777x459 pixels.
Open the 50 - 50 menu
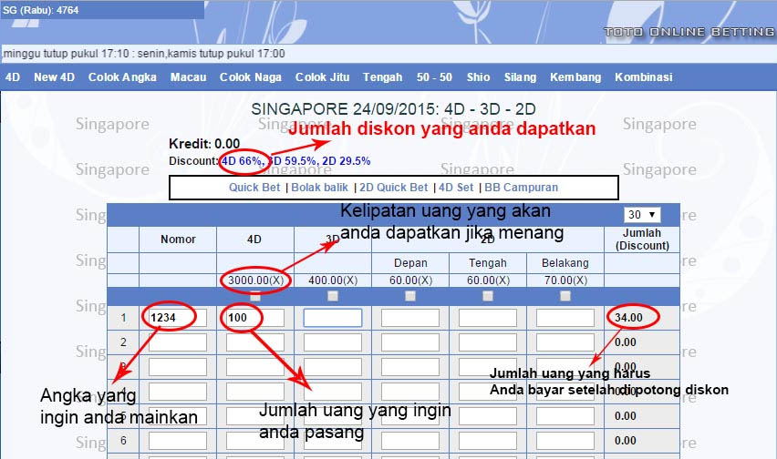[435, 77]
